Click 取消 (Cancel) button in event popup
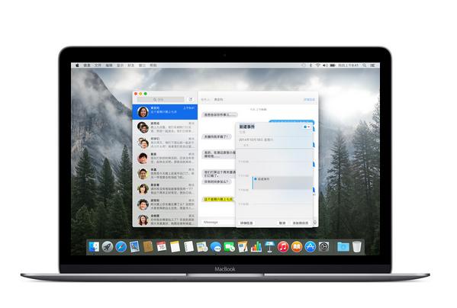This screenshot has width=457, height=308. click(x=282, y=223)
